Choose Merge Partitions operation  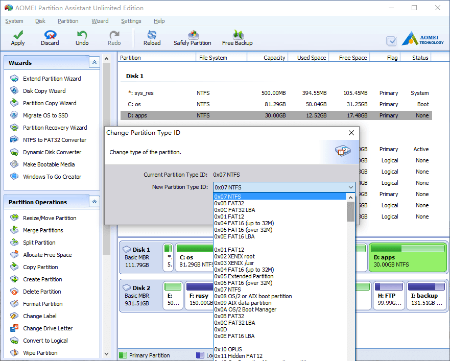click(43, 230)
